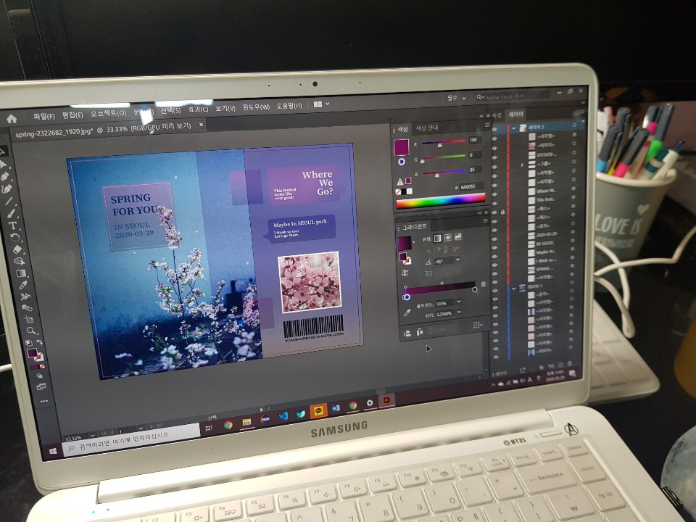Click the change screen mode icon

coord(41,387)
